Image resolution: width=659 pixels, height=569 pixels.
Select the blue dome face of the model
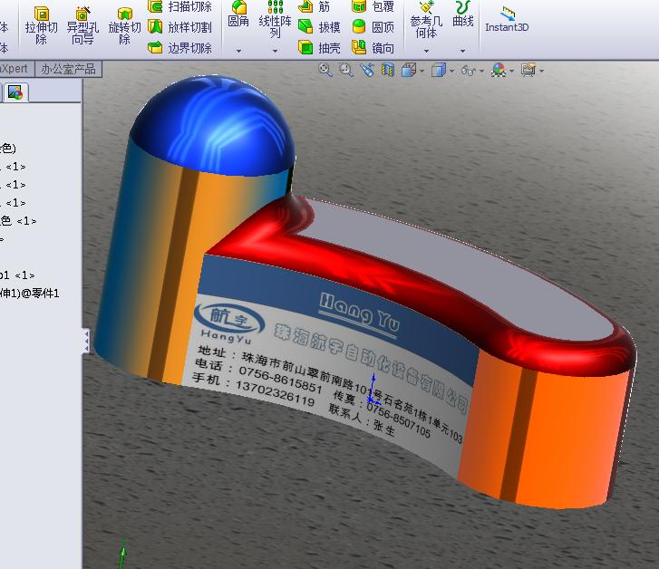[x=214, y=124]
